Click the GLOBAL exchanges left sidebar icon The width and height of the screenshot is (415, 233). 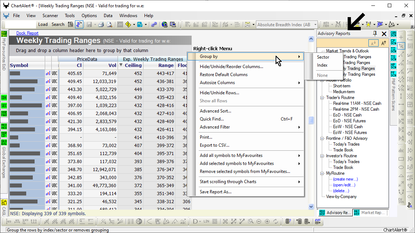[4, 142]
